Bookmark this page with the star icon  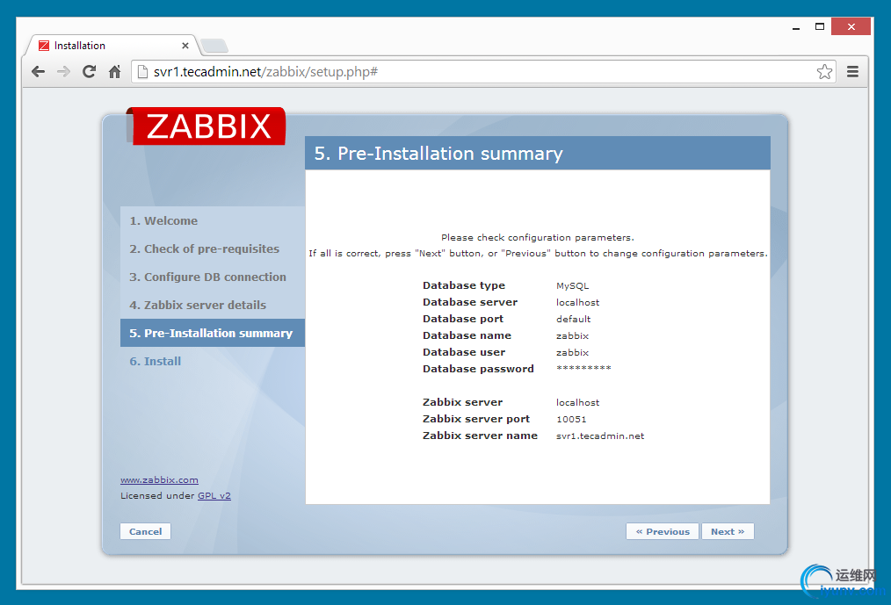[x=824, y=71]
